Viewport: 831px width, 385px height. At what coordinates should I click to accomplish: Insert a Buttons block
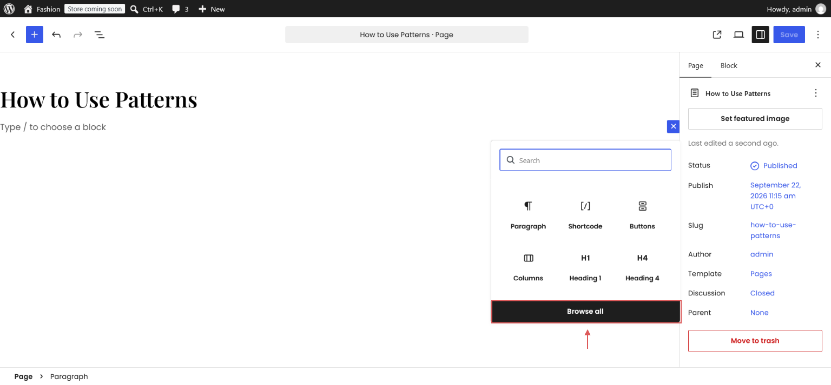pyautogui.click(x=642, y=215)
